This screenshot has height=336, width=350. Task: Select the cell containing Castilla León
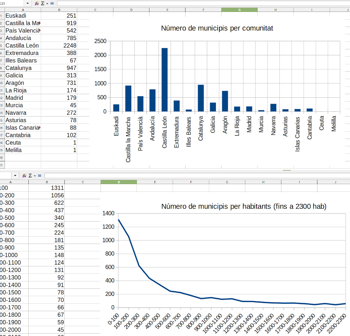point(22,45)
